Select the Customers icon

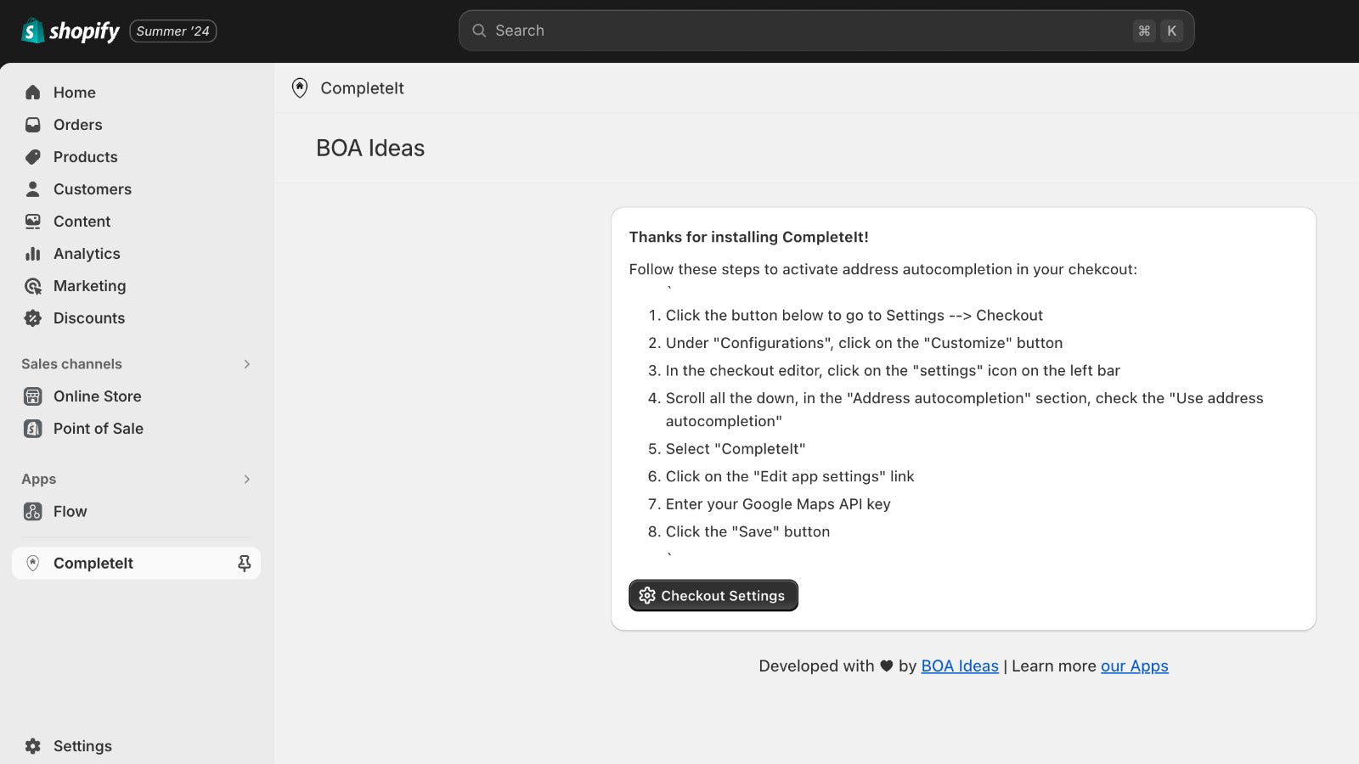click(32, 189)
